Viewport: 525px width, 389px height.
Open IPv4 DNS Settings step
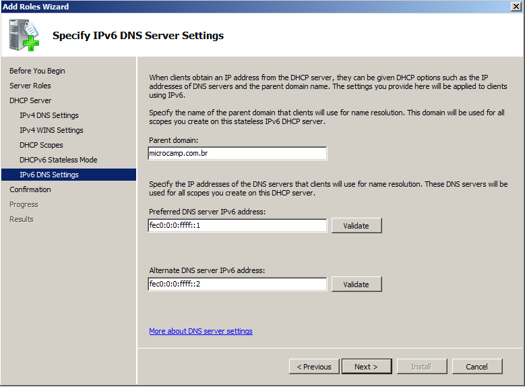click(x=49, y=115)
